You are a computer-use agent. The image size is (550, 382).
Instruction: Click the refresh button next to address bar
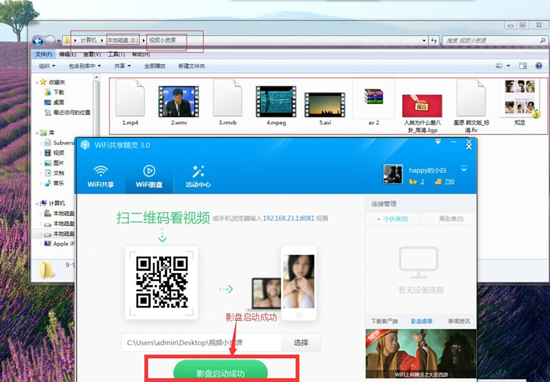point(434,41)
